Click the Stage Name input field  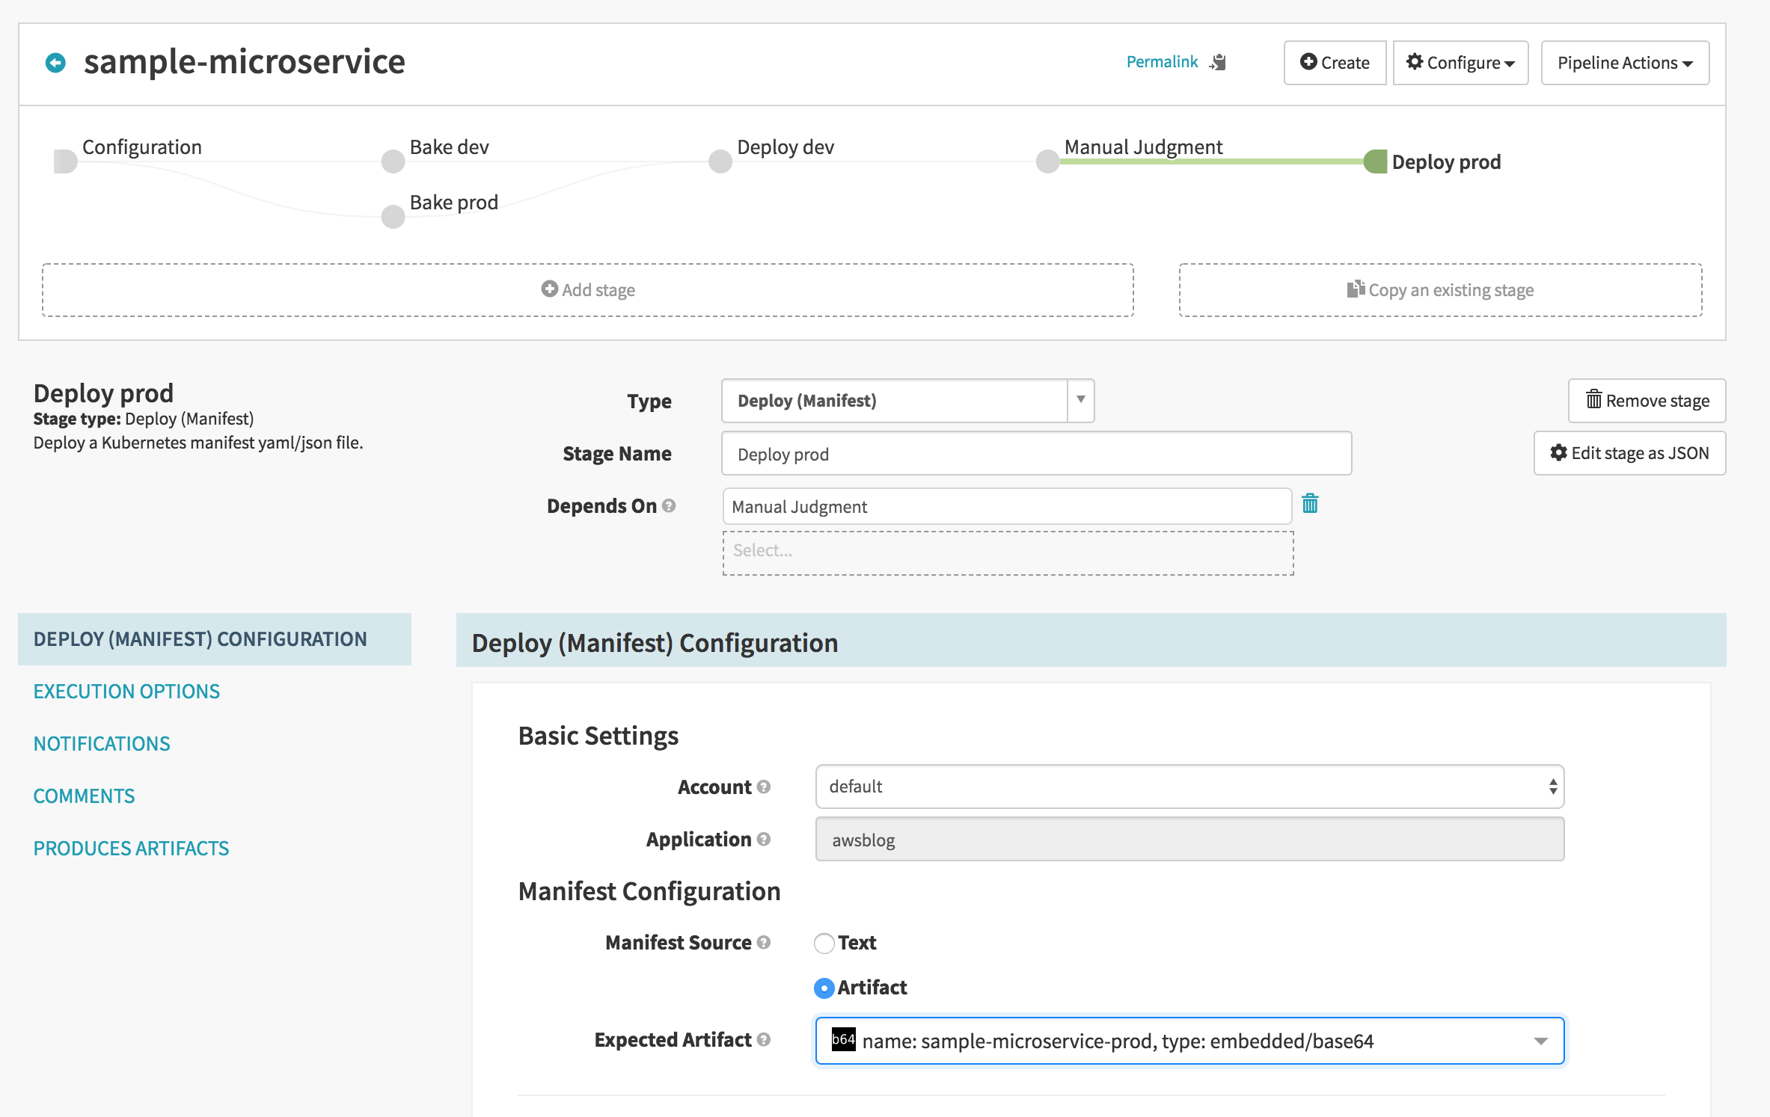(1036, 454)
